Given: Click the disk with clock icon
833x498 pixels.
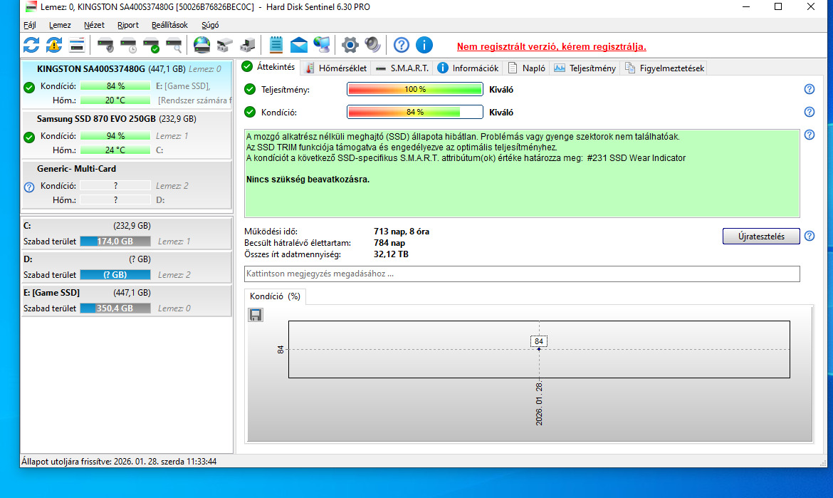Looking at the screenshot, I should 129,45.
